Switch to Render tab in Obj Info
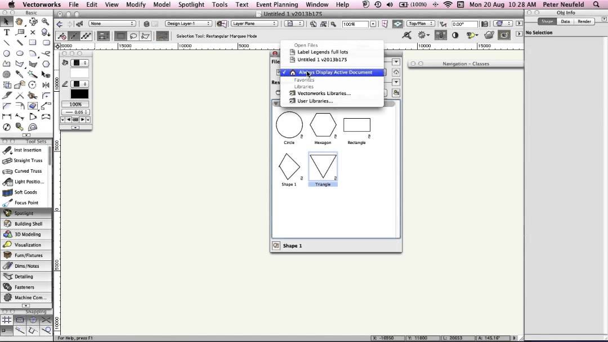608x342 pixels. point(584,21)
